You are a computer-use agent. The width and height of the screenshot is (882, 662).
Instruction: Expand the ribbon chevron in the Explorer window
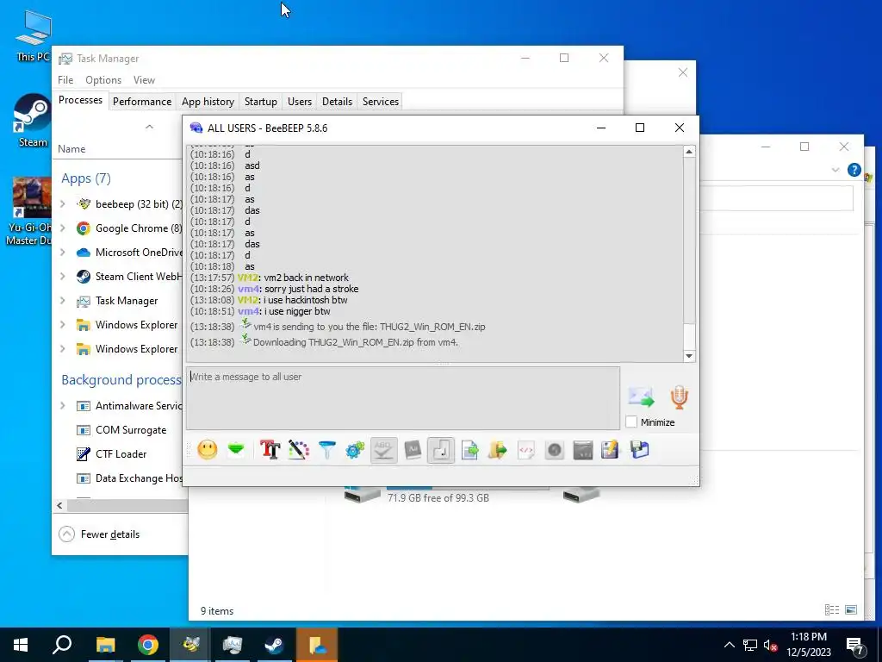[x=835, y=170]
